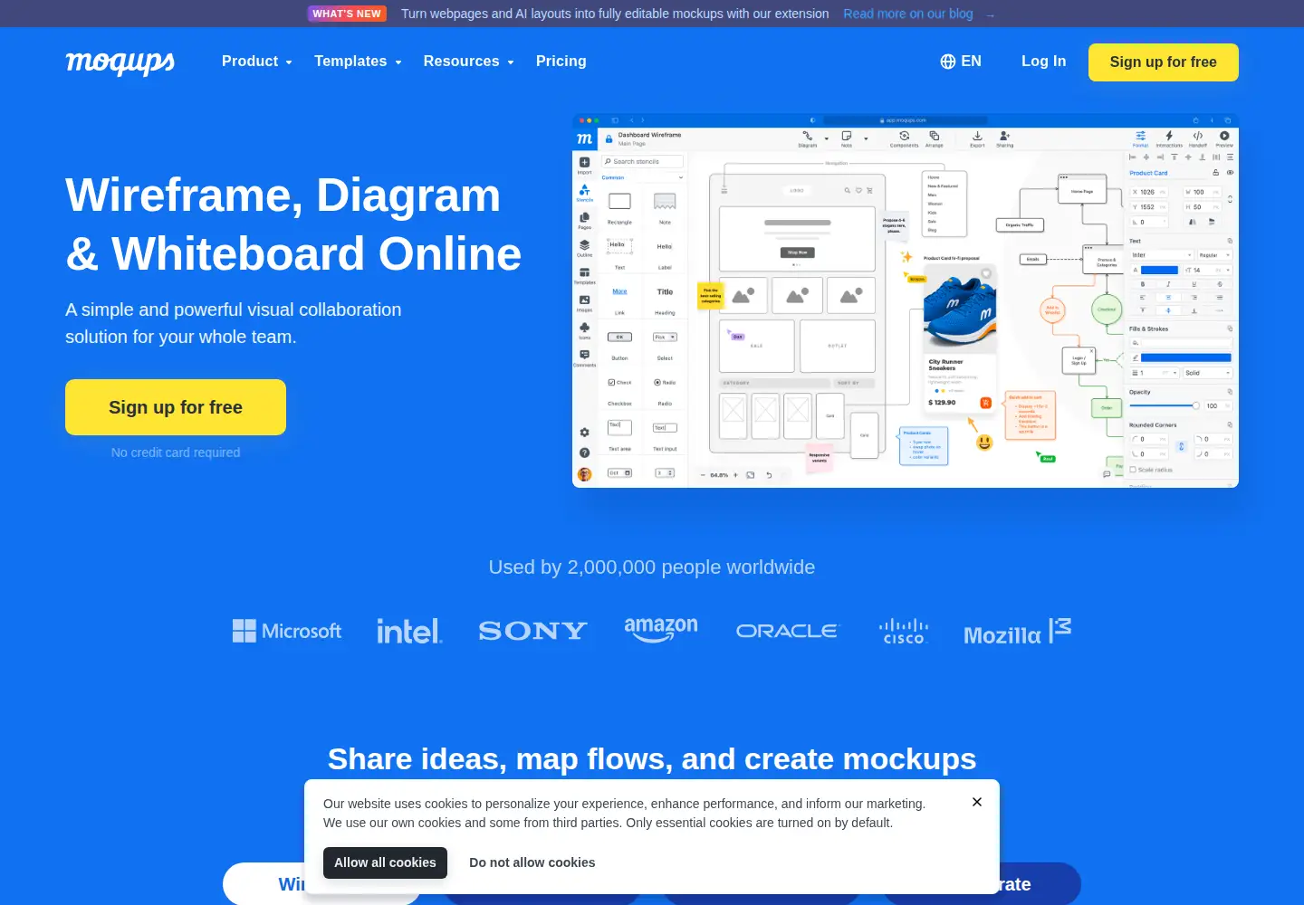This screenshot has height=905, width=1304.
Task: Toggle the Product Card visibility eye icon
Action: tap(1230, 173)
